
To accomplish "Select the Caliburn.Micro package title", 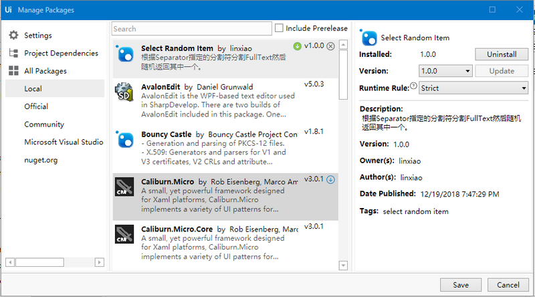I will [x=168, y=182].
